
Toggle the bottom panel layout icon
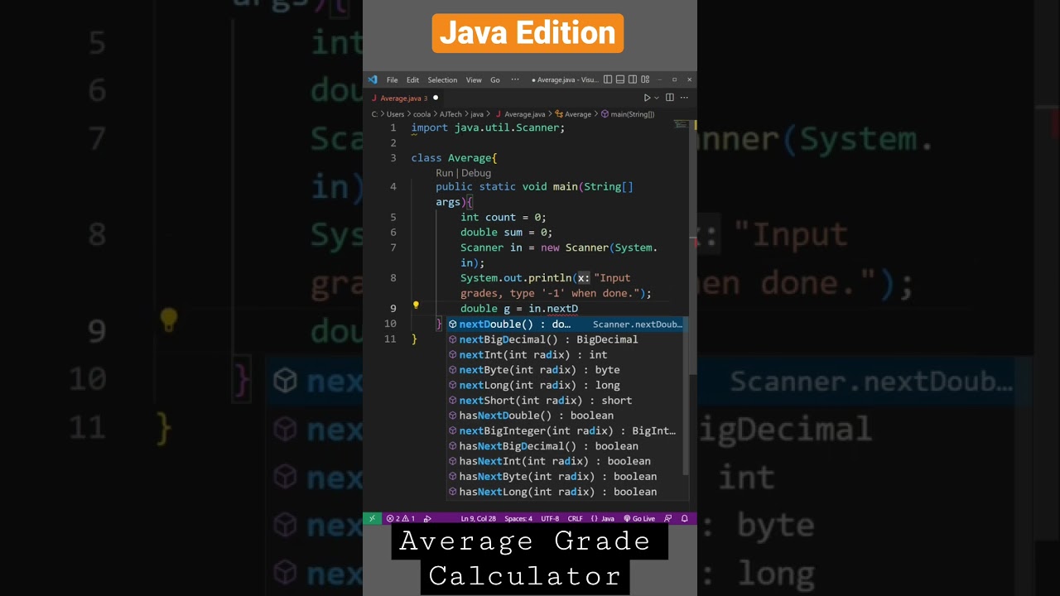pyautogui.click(x=620, y=80)
